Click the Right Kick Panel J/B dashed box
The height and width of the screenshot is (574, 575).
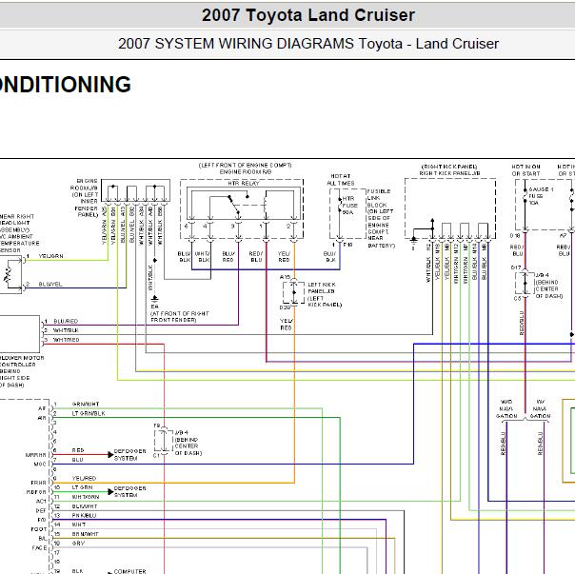(450, 208)
